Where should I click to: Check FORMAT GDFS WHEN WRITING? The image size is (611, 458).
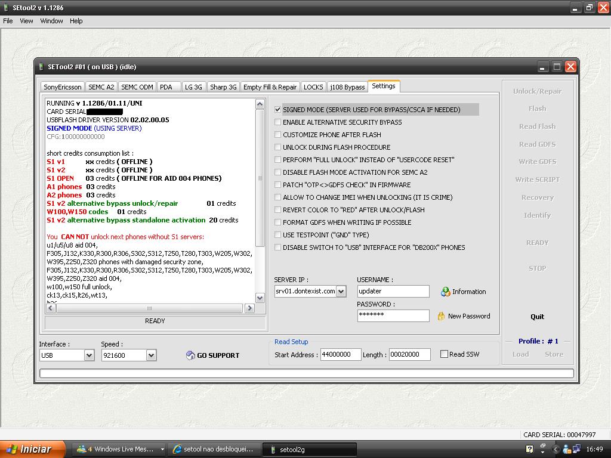pyautogui.click(x=277, y=222)
